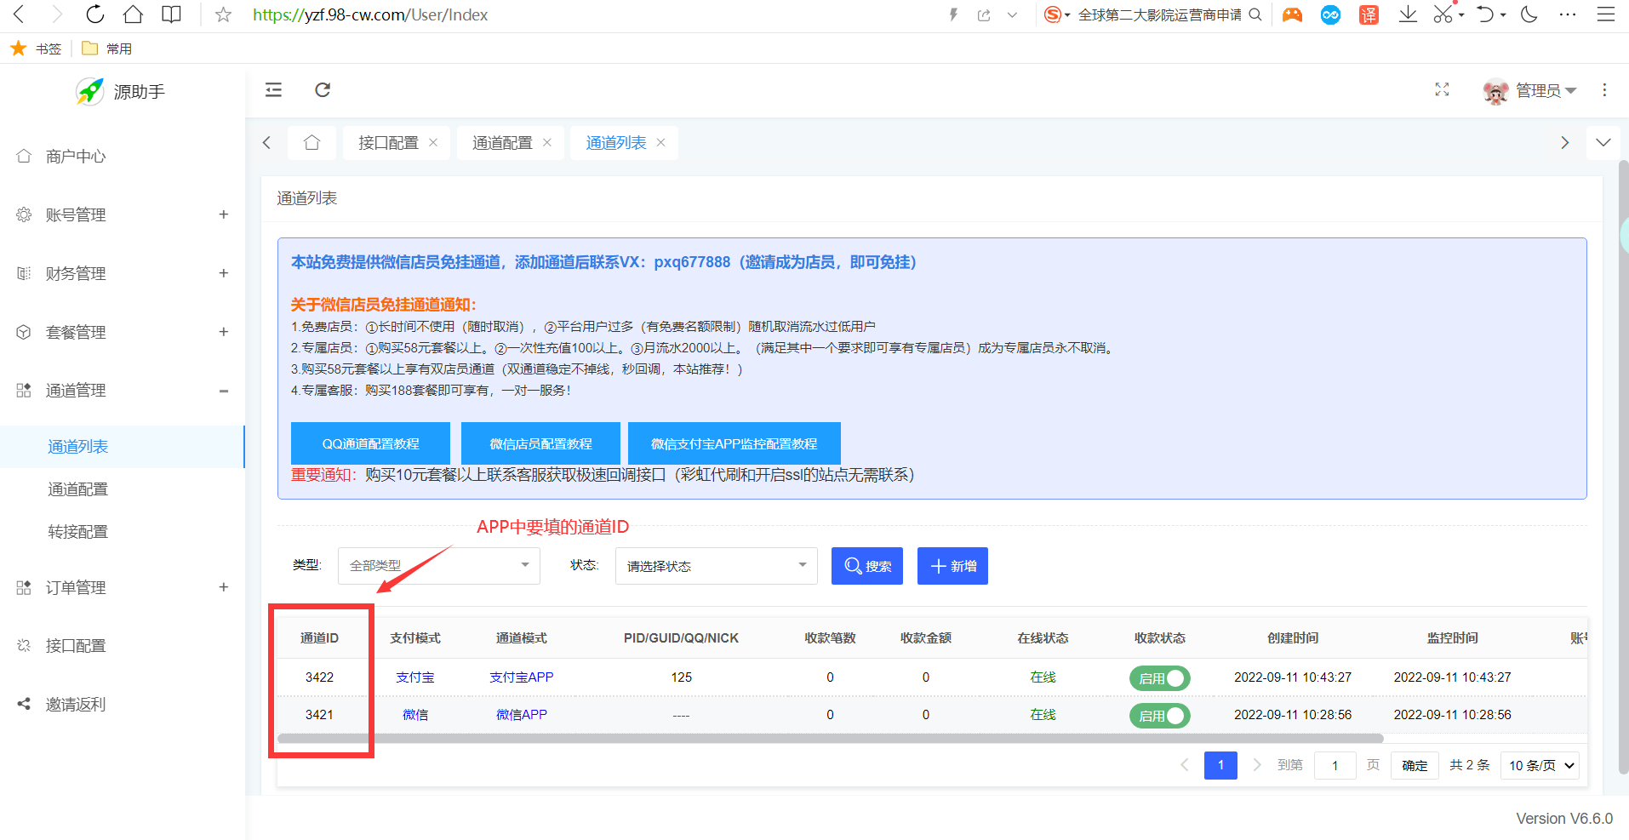Open the 10 条/页 page size dropdown

1540,765
